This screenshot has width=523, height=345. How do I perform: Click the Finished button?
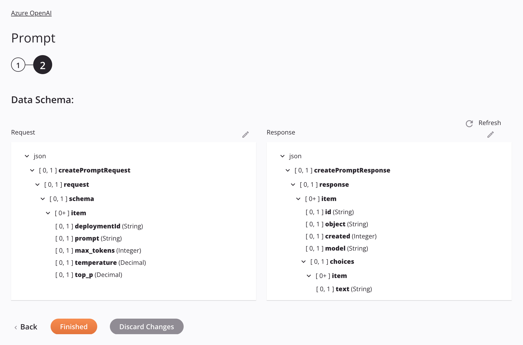(74, 326)
